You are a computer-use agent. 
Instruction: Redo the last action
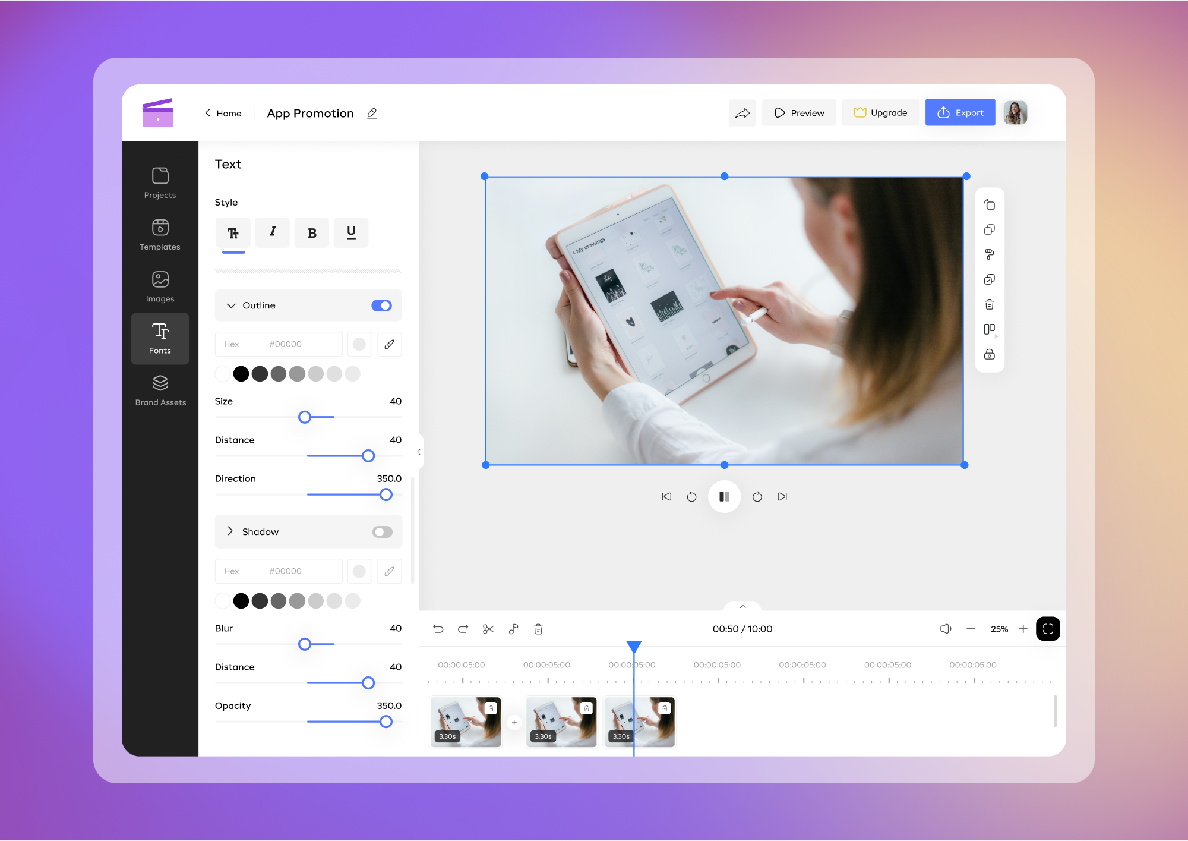[463, 629]
